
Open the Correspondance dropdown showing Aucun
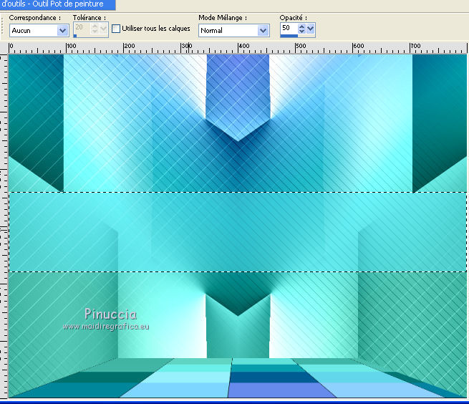(39, 31)
